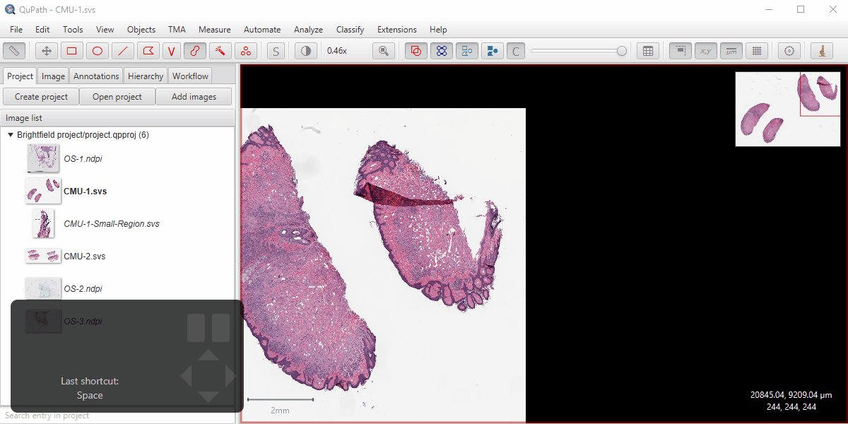Click the QuPath app icon in title bar
Image resolution: width=848 pixels, height=424 pixels.
click(9, 9)
